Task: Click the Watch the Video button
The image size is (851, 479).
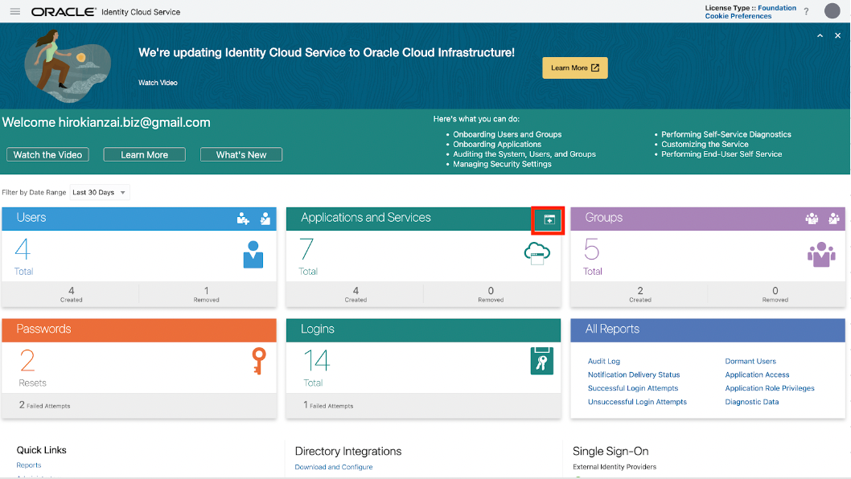Action: coord(47,155)
